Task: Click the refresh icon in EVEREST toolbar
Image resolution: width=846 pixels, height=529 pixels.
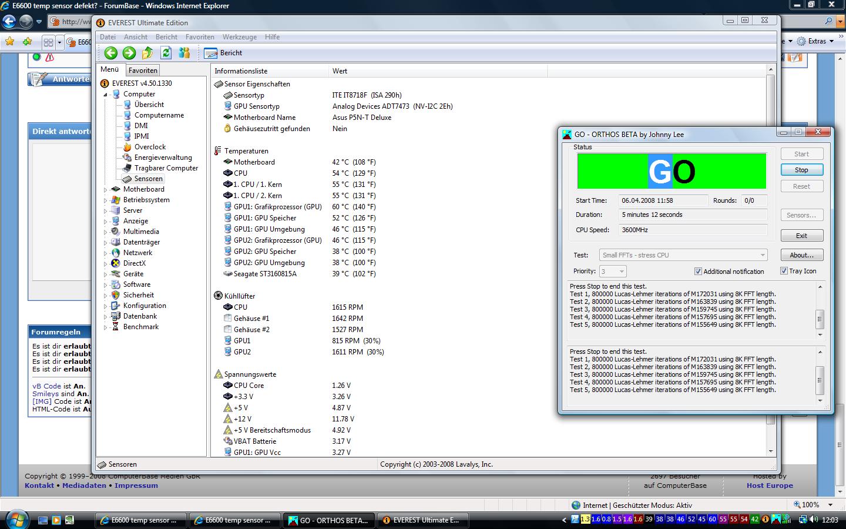Action: [x=166, y=53]
